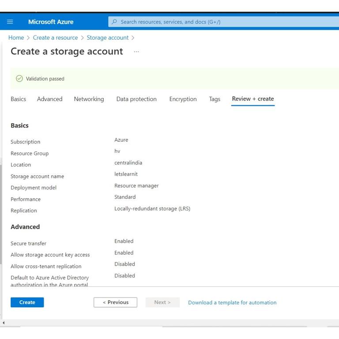This screenshot has height=339, width=339.
Task: Open the Storage account breadcrumb link
Action: click(x=108, y=38)
